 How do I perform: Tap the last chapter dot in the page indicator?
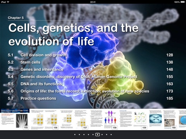tap(111, 135)
